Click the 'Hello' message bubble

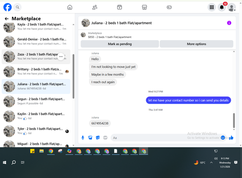(95, 59)
